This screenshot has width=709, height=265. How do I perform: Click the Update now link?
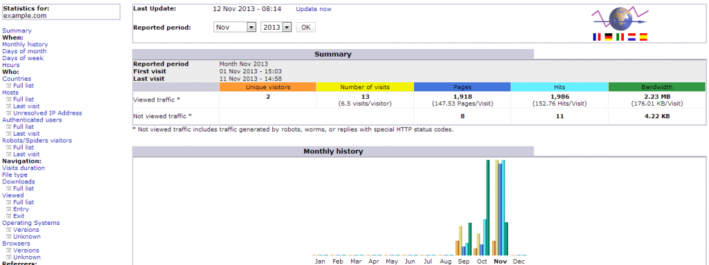coord(314,9)
